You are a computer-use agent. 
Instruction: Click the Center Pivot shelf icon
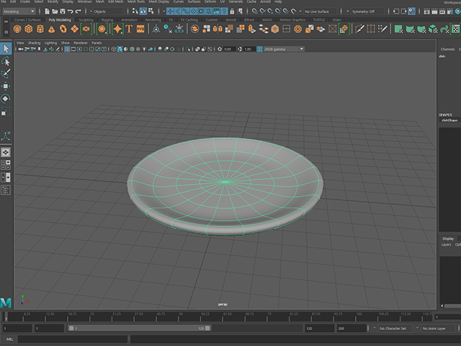(156, 29)
